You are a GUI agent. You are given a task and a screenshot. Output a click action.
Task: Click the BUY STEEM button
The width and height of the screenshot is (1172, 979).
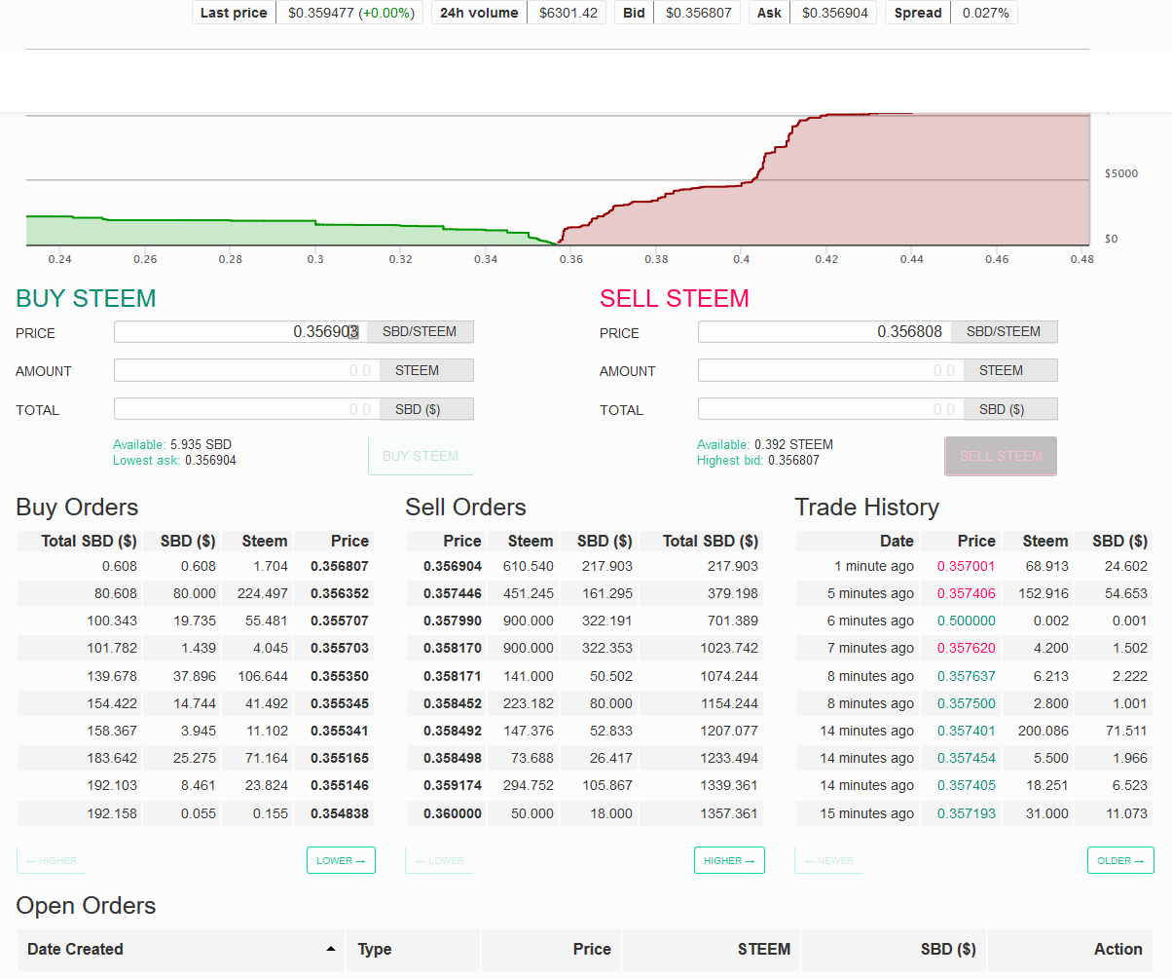421,456
